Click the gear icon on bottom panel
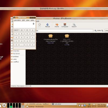 click(4, 105)
